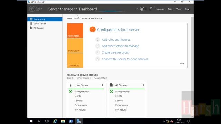Click the network tray icon
Image resolution: width=221 pixels, height=124 pixels.
[x=168, y=121]
